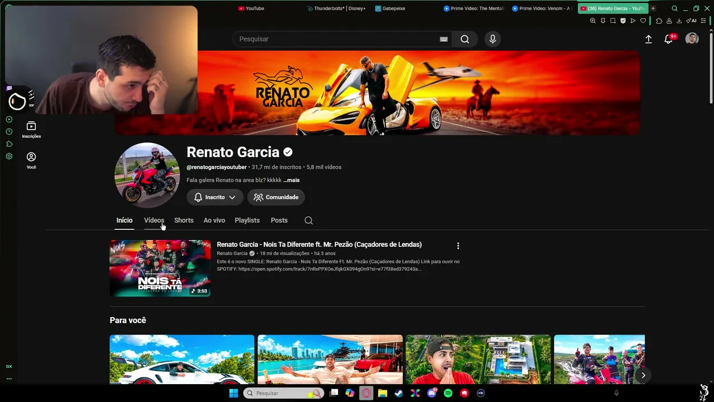Open the Inscrito subscription dropdown
This screenshot has width=714, height=402.
[x=215, y=197]
